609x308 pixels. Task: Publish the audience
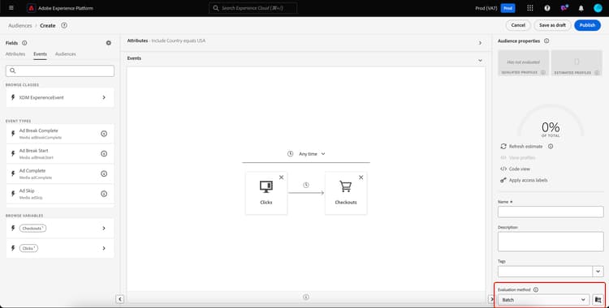point(587,25)
